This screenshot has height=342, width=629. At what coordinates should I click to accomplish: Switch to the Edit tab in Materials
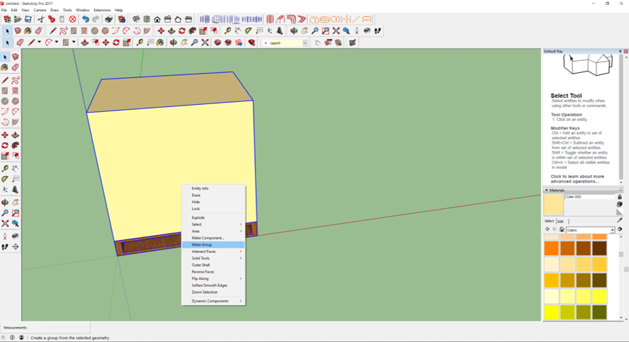coord(560,221)
